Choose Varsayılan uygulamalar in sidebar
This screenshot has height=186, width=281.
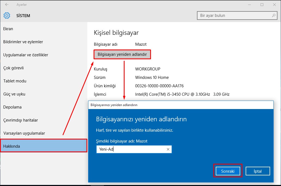pyautogui.click(x=24, y=133)
